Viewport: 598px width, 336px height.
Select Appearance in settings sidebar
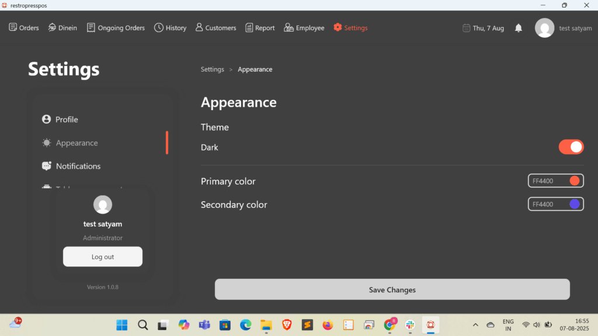[77, 143]
